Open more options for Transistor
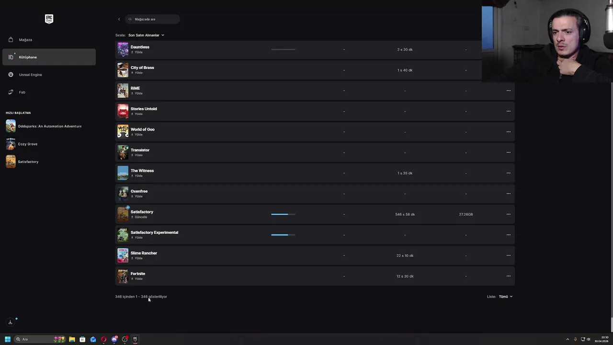Image resolution: width=613 pixels, height=345 pixels. [508, 152]
